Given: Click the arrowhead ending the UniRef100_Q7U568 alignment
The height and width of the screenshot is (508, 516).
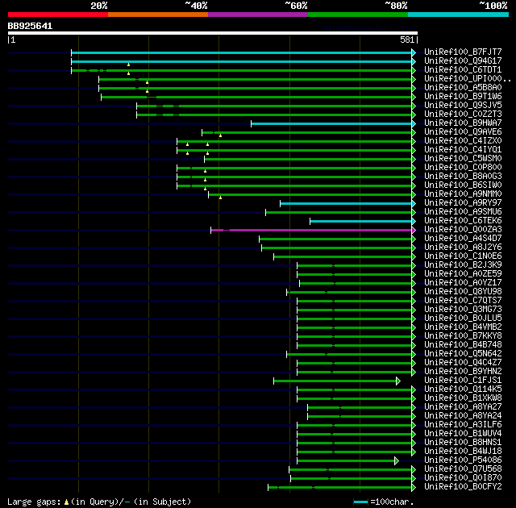Looking at the screenshot, I should tap(414, 470).
